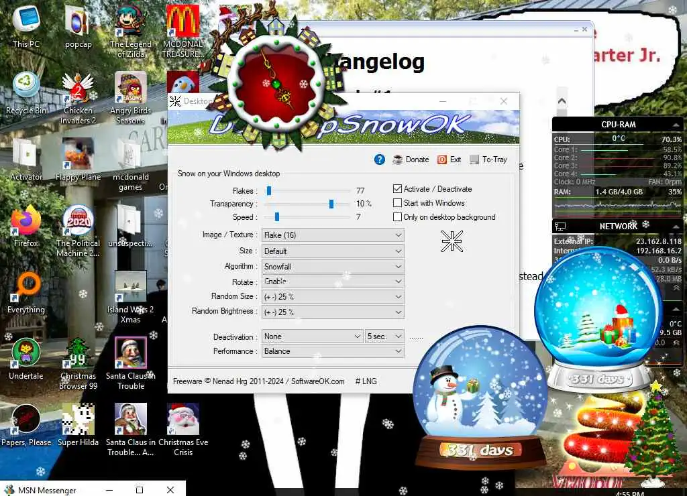Open Random Size dropdown

[333, 296]
